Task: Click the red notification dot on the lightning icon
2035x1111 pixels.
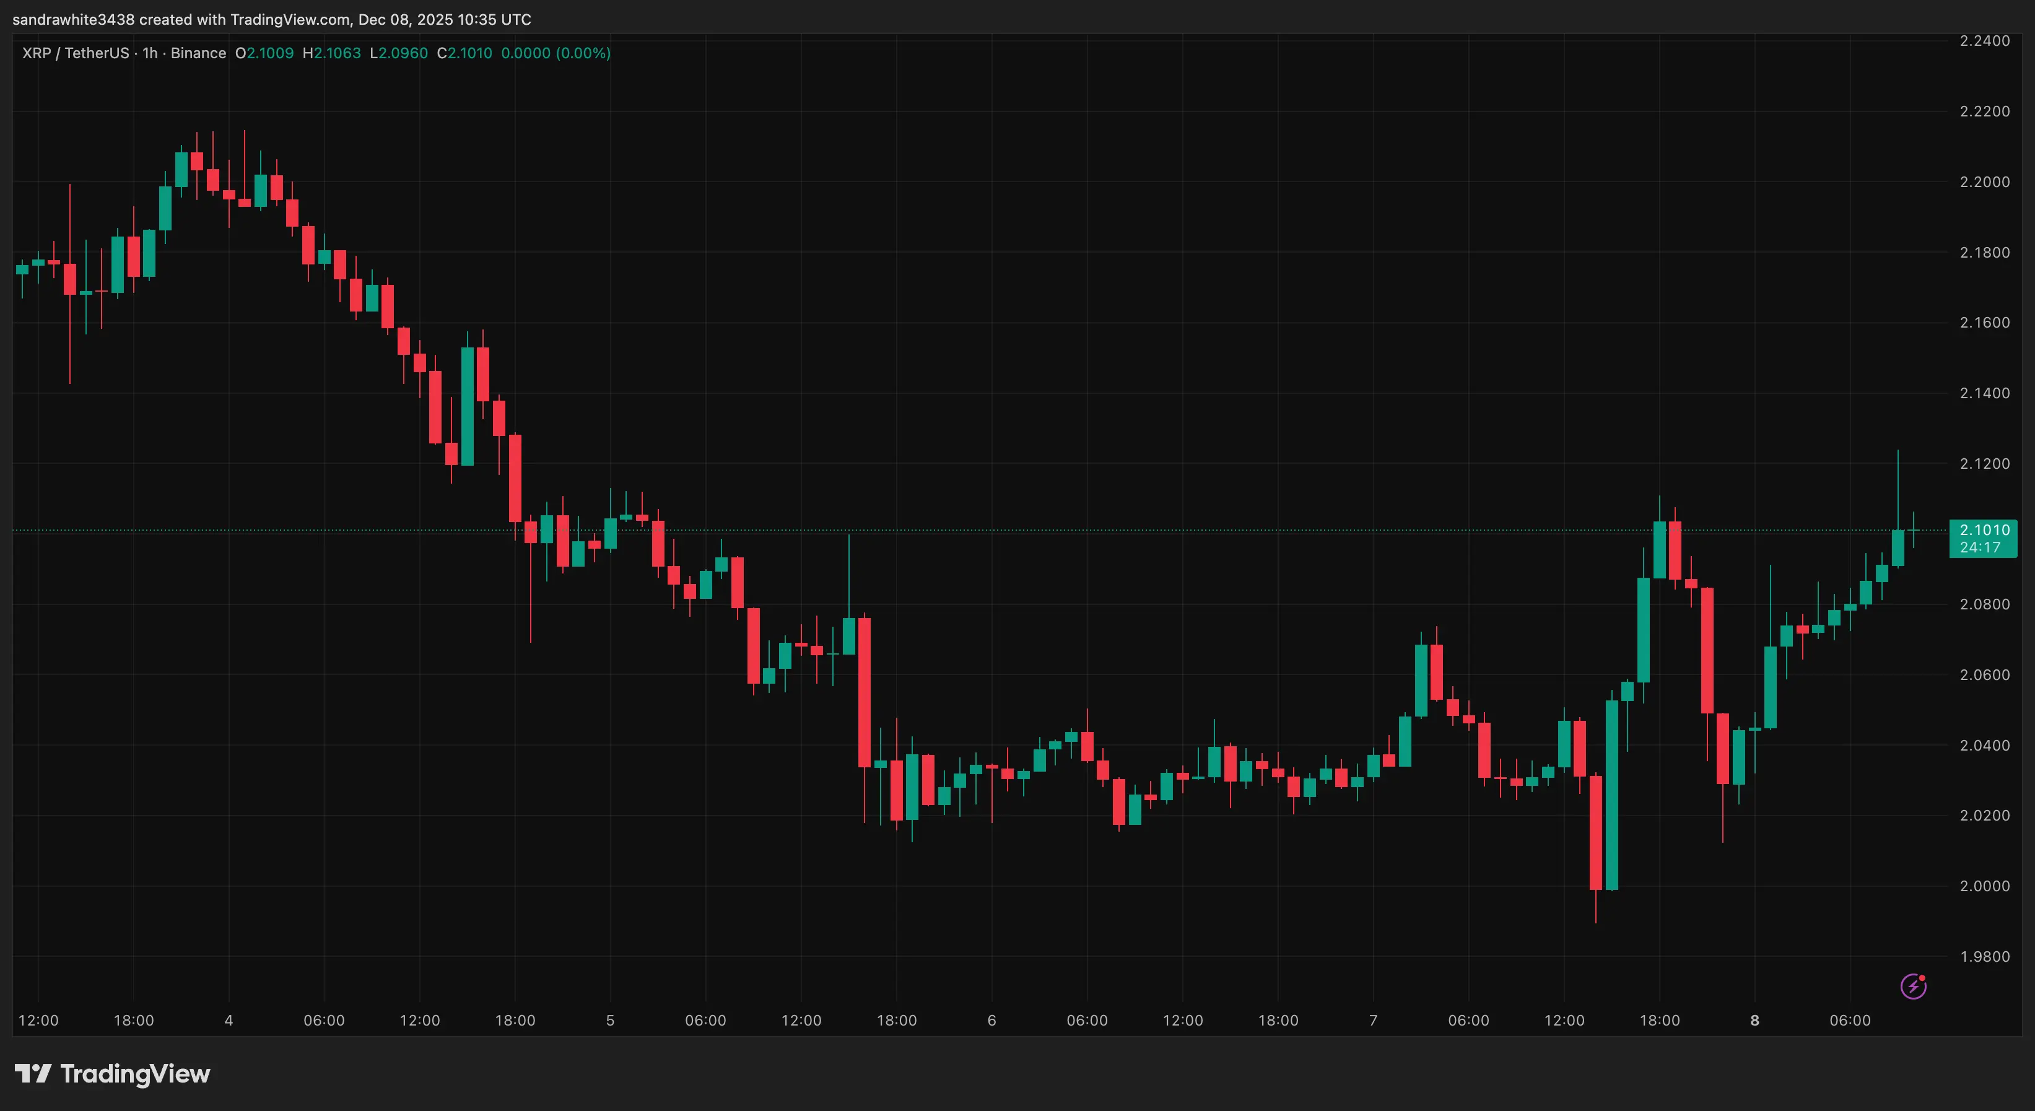Action: pyautogui.click(x=1923, y=978)
